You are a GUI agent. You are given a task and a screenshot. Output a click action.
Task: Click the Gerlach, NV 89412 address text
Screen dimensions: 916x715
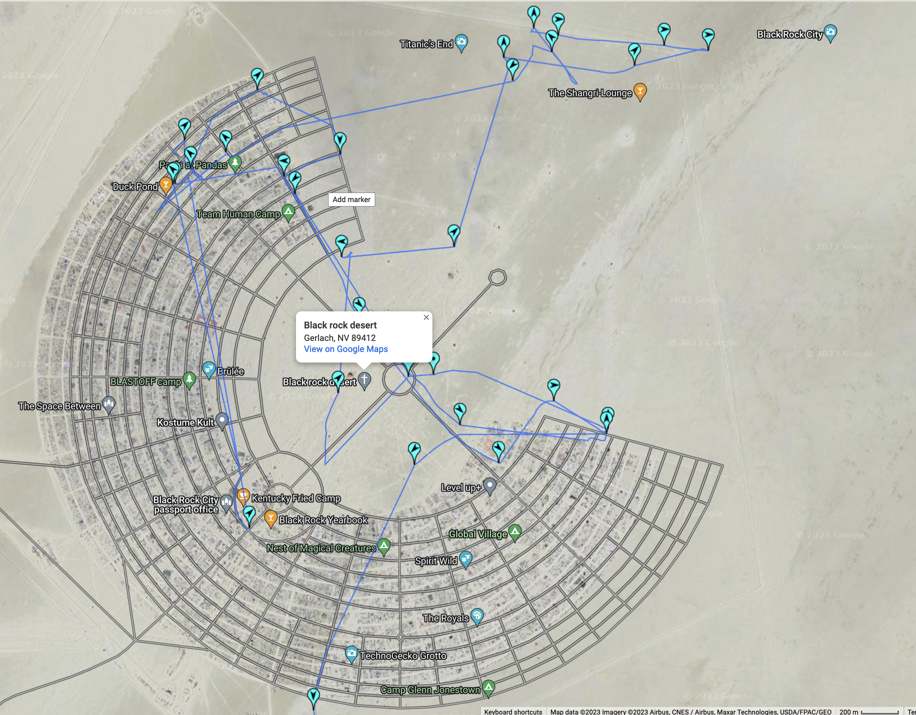340,338
